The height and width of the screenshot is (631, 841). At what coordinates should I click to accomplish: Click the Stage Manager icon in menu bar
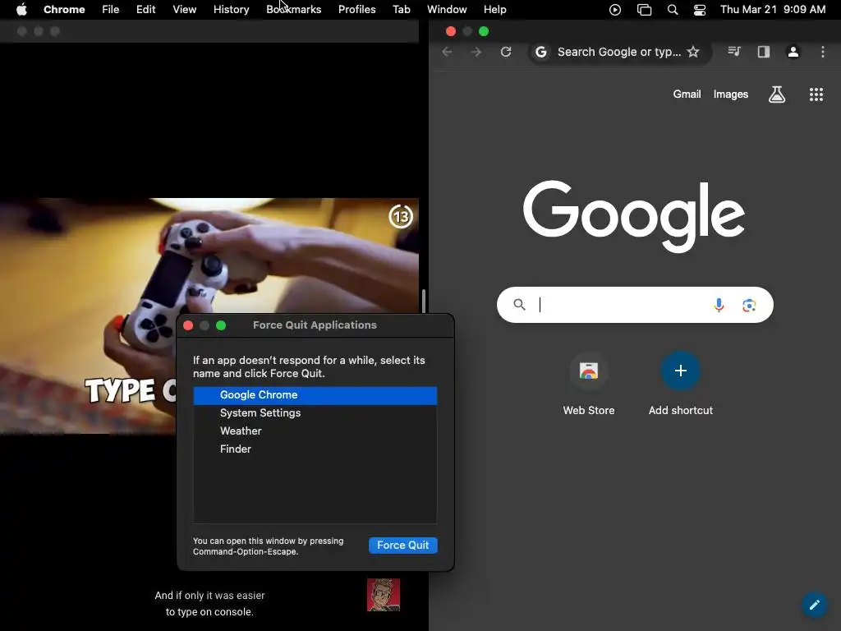pyautogui.click(x=644, y=9)
